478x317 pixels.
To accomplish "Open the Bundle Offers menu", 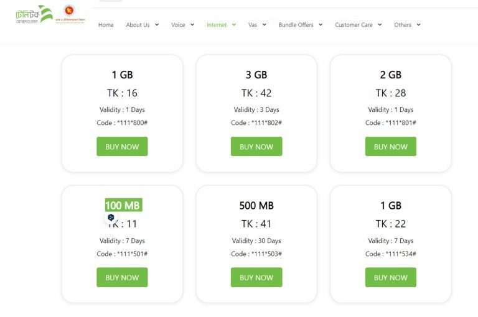I will pos(296,25).
